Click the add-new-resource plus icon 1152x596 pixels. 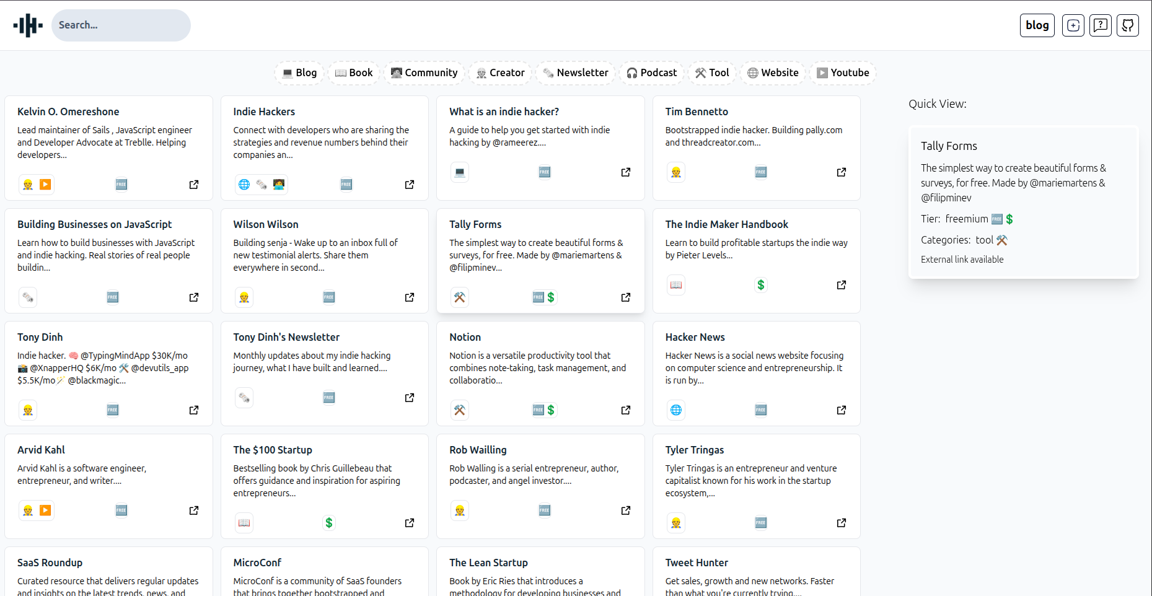pos(1073,25)
